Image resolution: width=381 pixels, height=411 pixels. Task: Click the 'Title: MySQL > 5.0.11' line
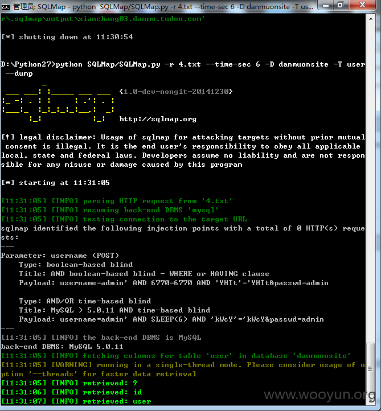tap(114, 310)
